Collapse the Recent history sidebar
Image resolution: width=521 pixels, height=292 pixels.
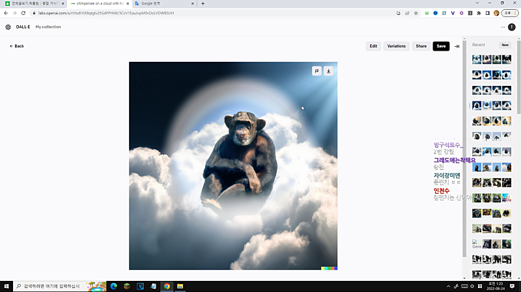(x=457, y=46)
